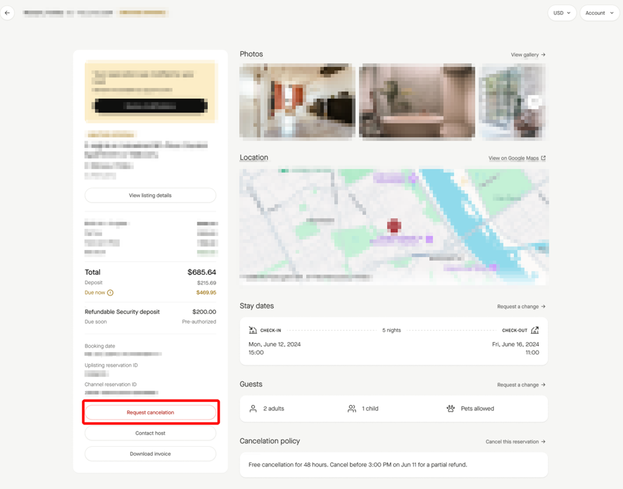This screenshot has height=489, width=623.
Task: Click the arrow icon beside View gallery
Action: [543, 55]
